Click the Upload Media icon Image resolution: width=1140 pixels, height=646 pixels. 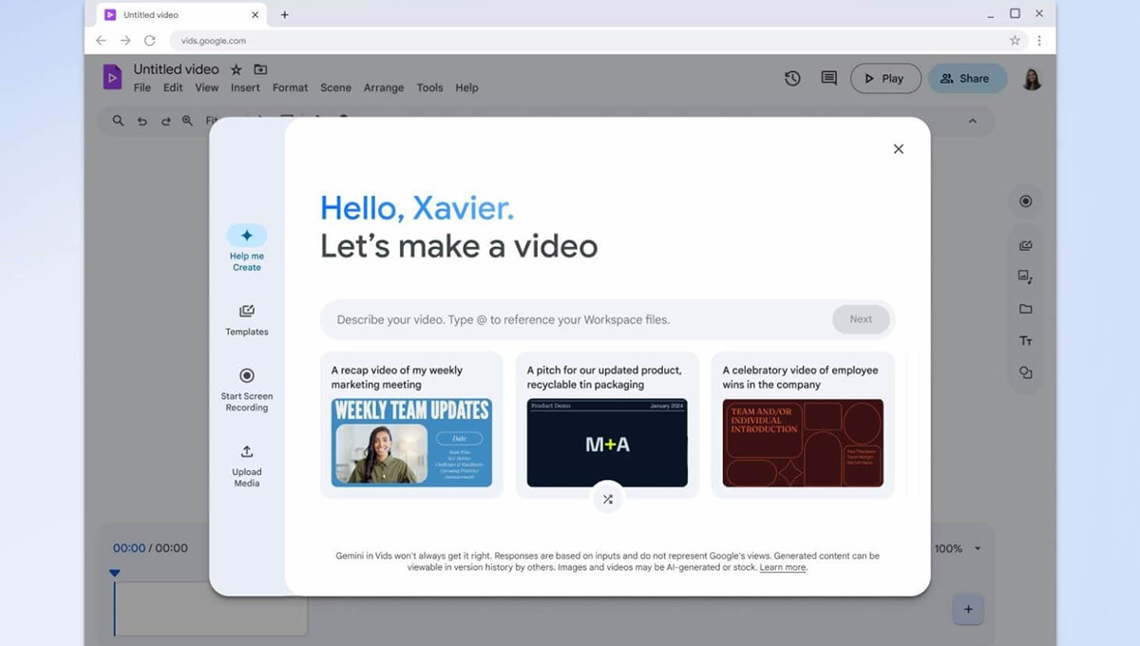247,452
